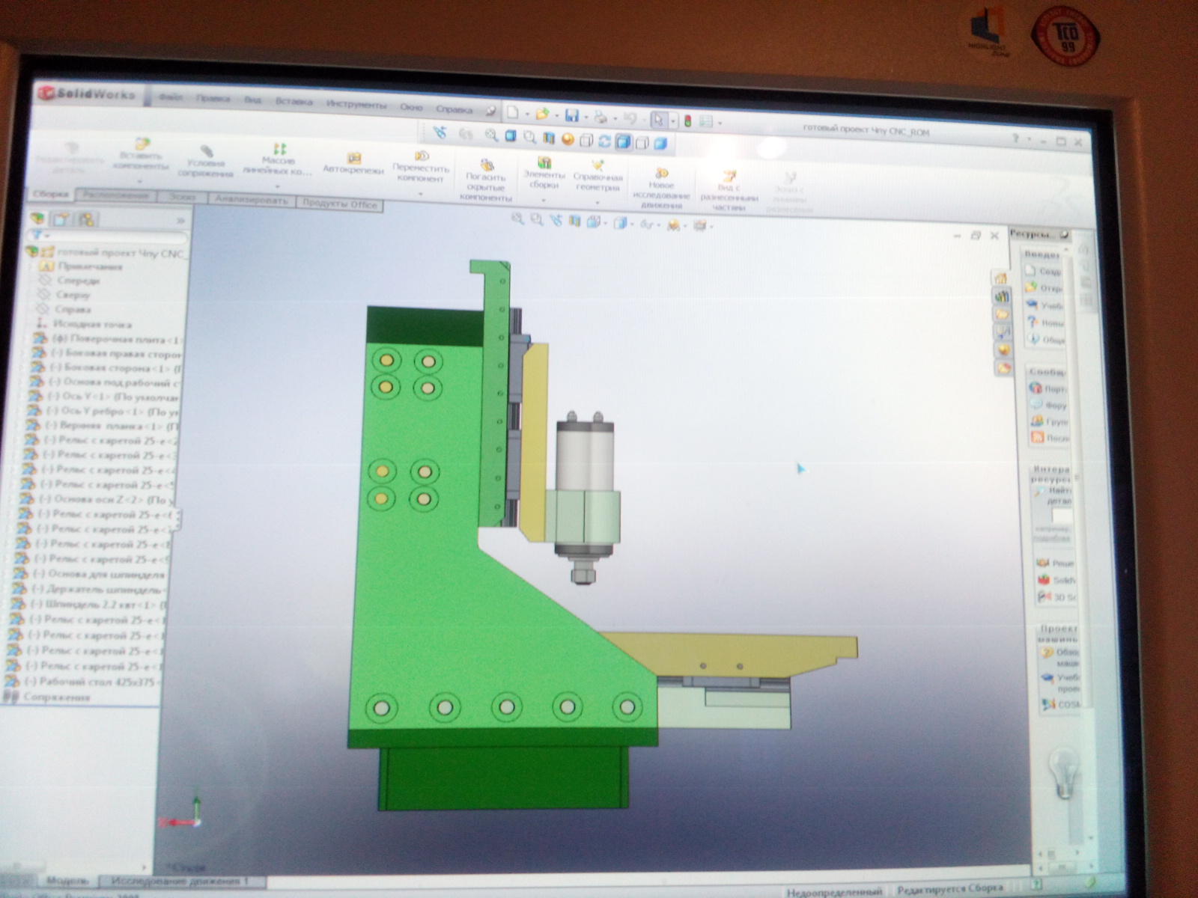Switch to the Продукты Office tab

[x=340, y=204]
